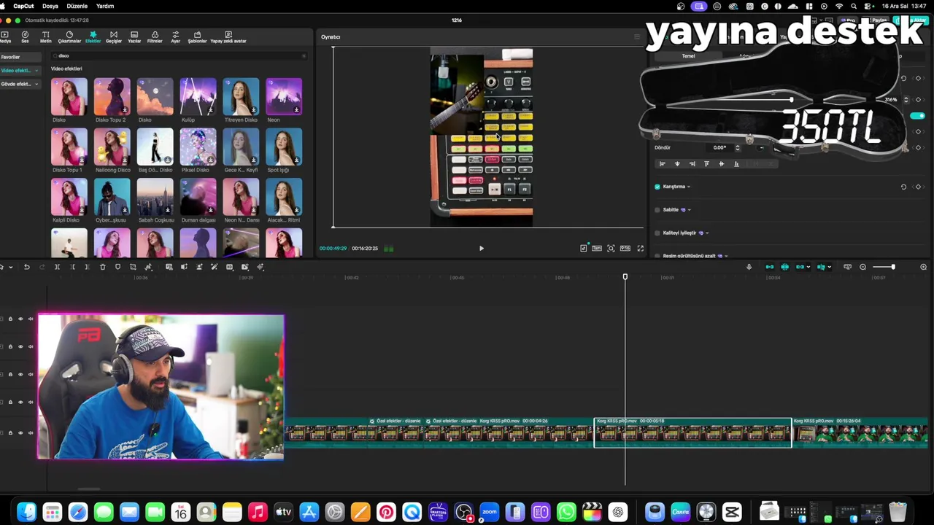Image resolution: width=934 pixels, height=525 pixels.
Task: Click the microphone record voiceover icon
Action: [749, 267]
